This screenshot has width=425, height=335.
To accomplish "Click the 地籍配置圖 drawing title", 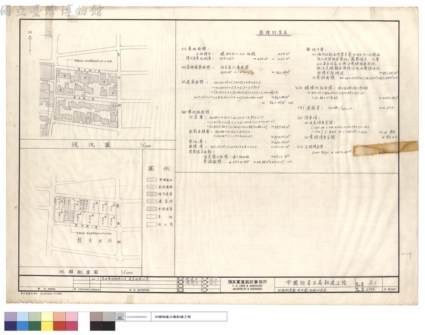I will 79,272.
